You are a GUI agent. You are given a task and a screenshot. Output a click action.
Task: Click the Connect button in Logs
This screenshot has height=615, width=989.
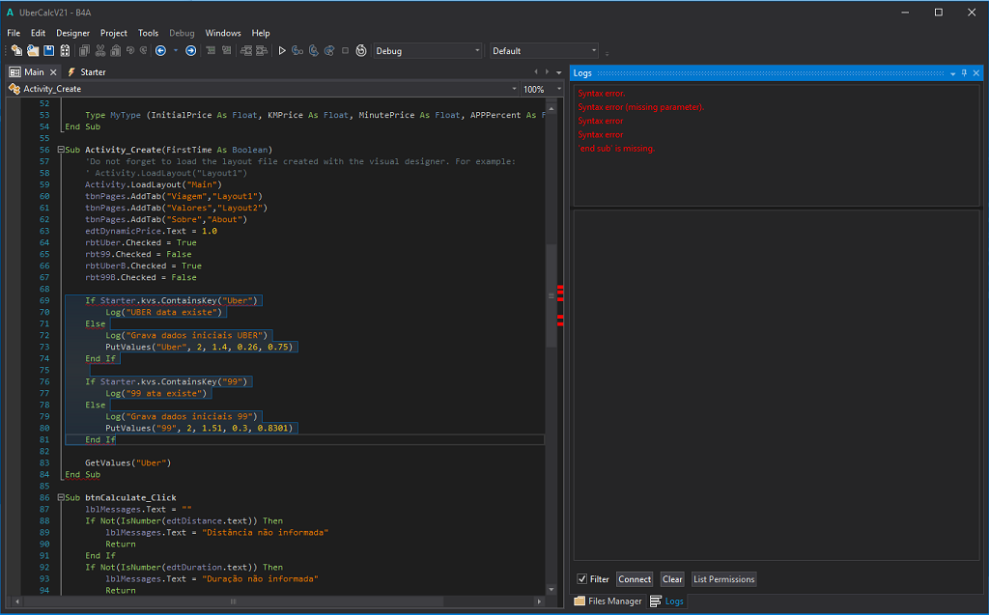tap(635, 579)
